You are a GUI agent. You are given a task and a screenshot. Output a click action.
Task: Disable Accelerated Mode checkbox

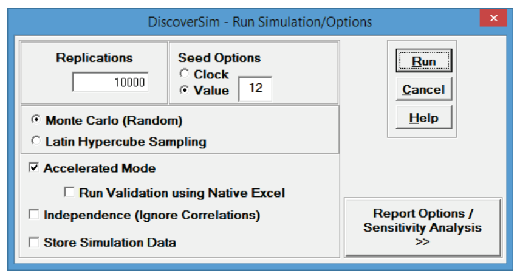coord(34,168)
